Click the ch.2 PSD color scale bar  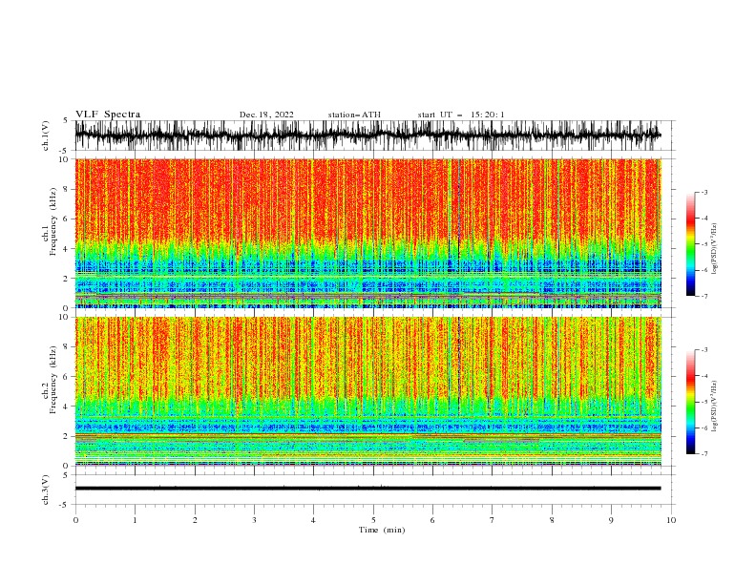[690, 402]
